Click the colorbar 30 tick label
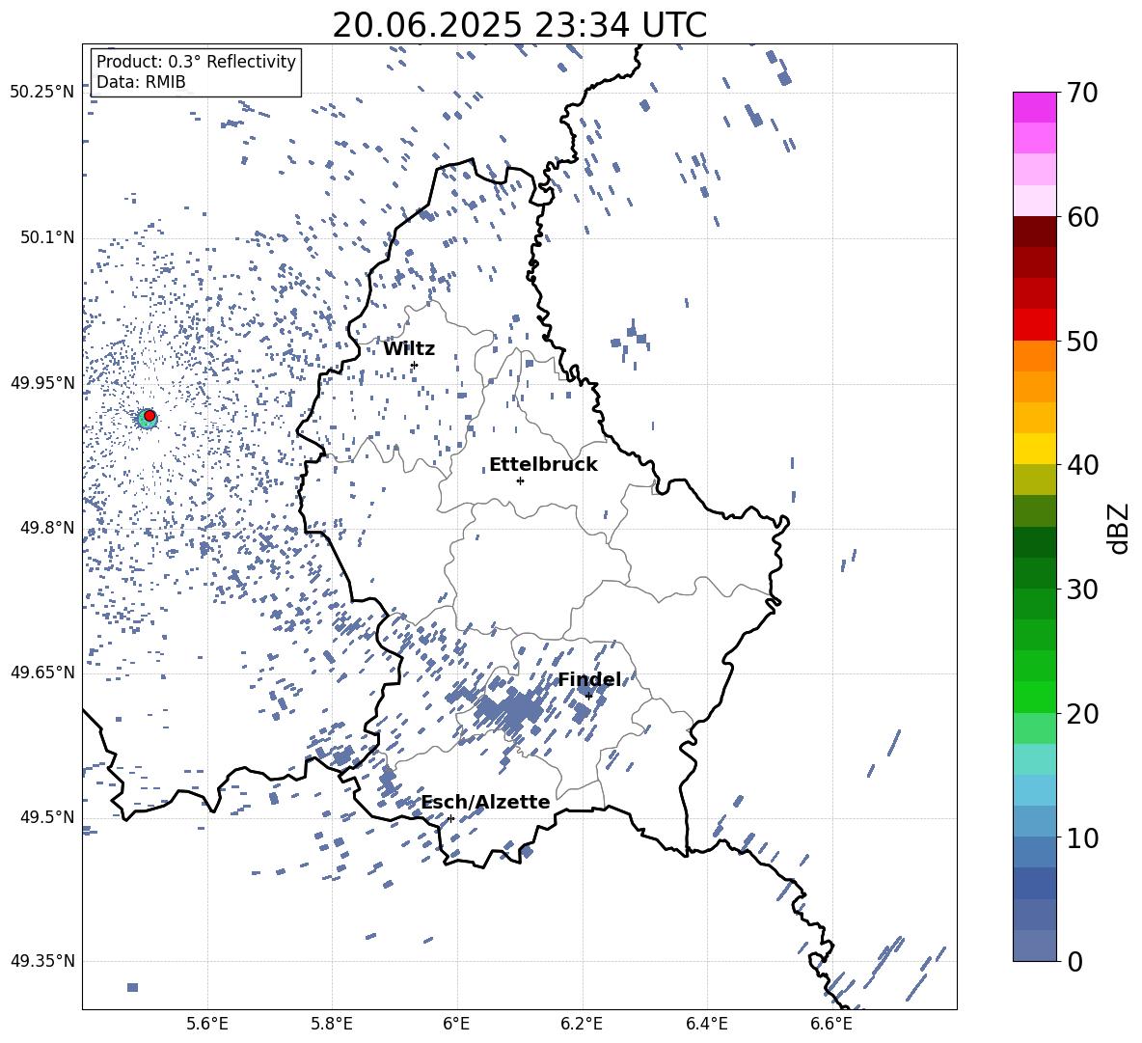Image resolution: width=1142 pixels, height=1043 pixels. click(x=1082, y=589)
